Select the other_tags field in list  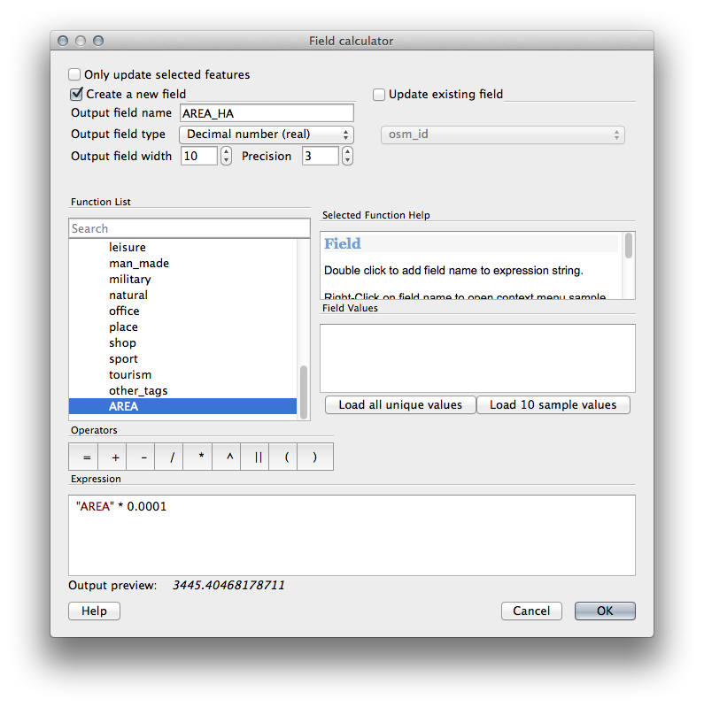[138, 391]
